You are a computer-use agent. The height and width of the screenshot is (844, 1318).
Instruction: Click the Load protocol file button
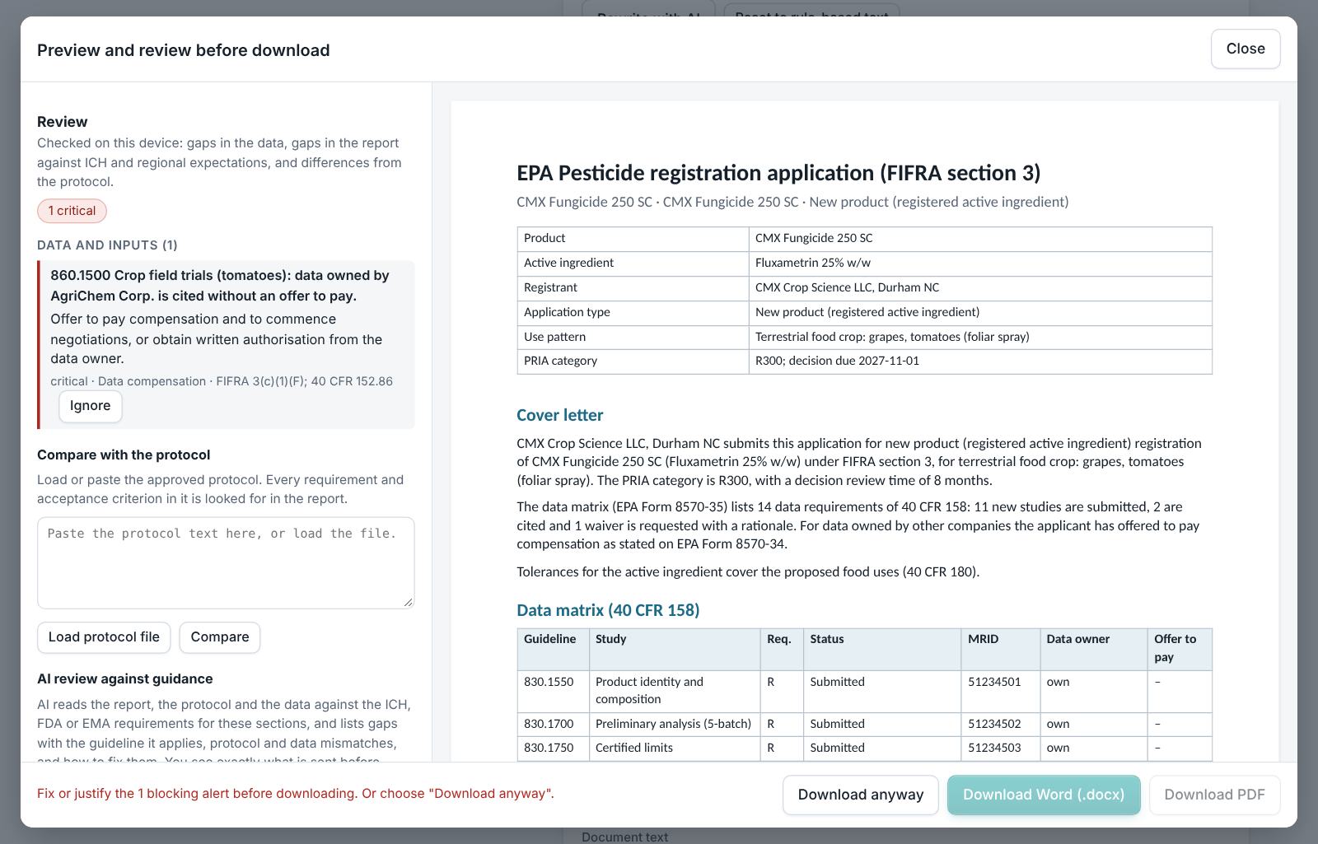click(104, 637)
